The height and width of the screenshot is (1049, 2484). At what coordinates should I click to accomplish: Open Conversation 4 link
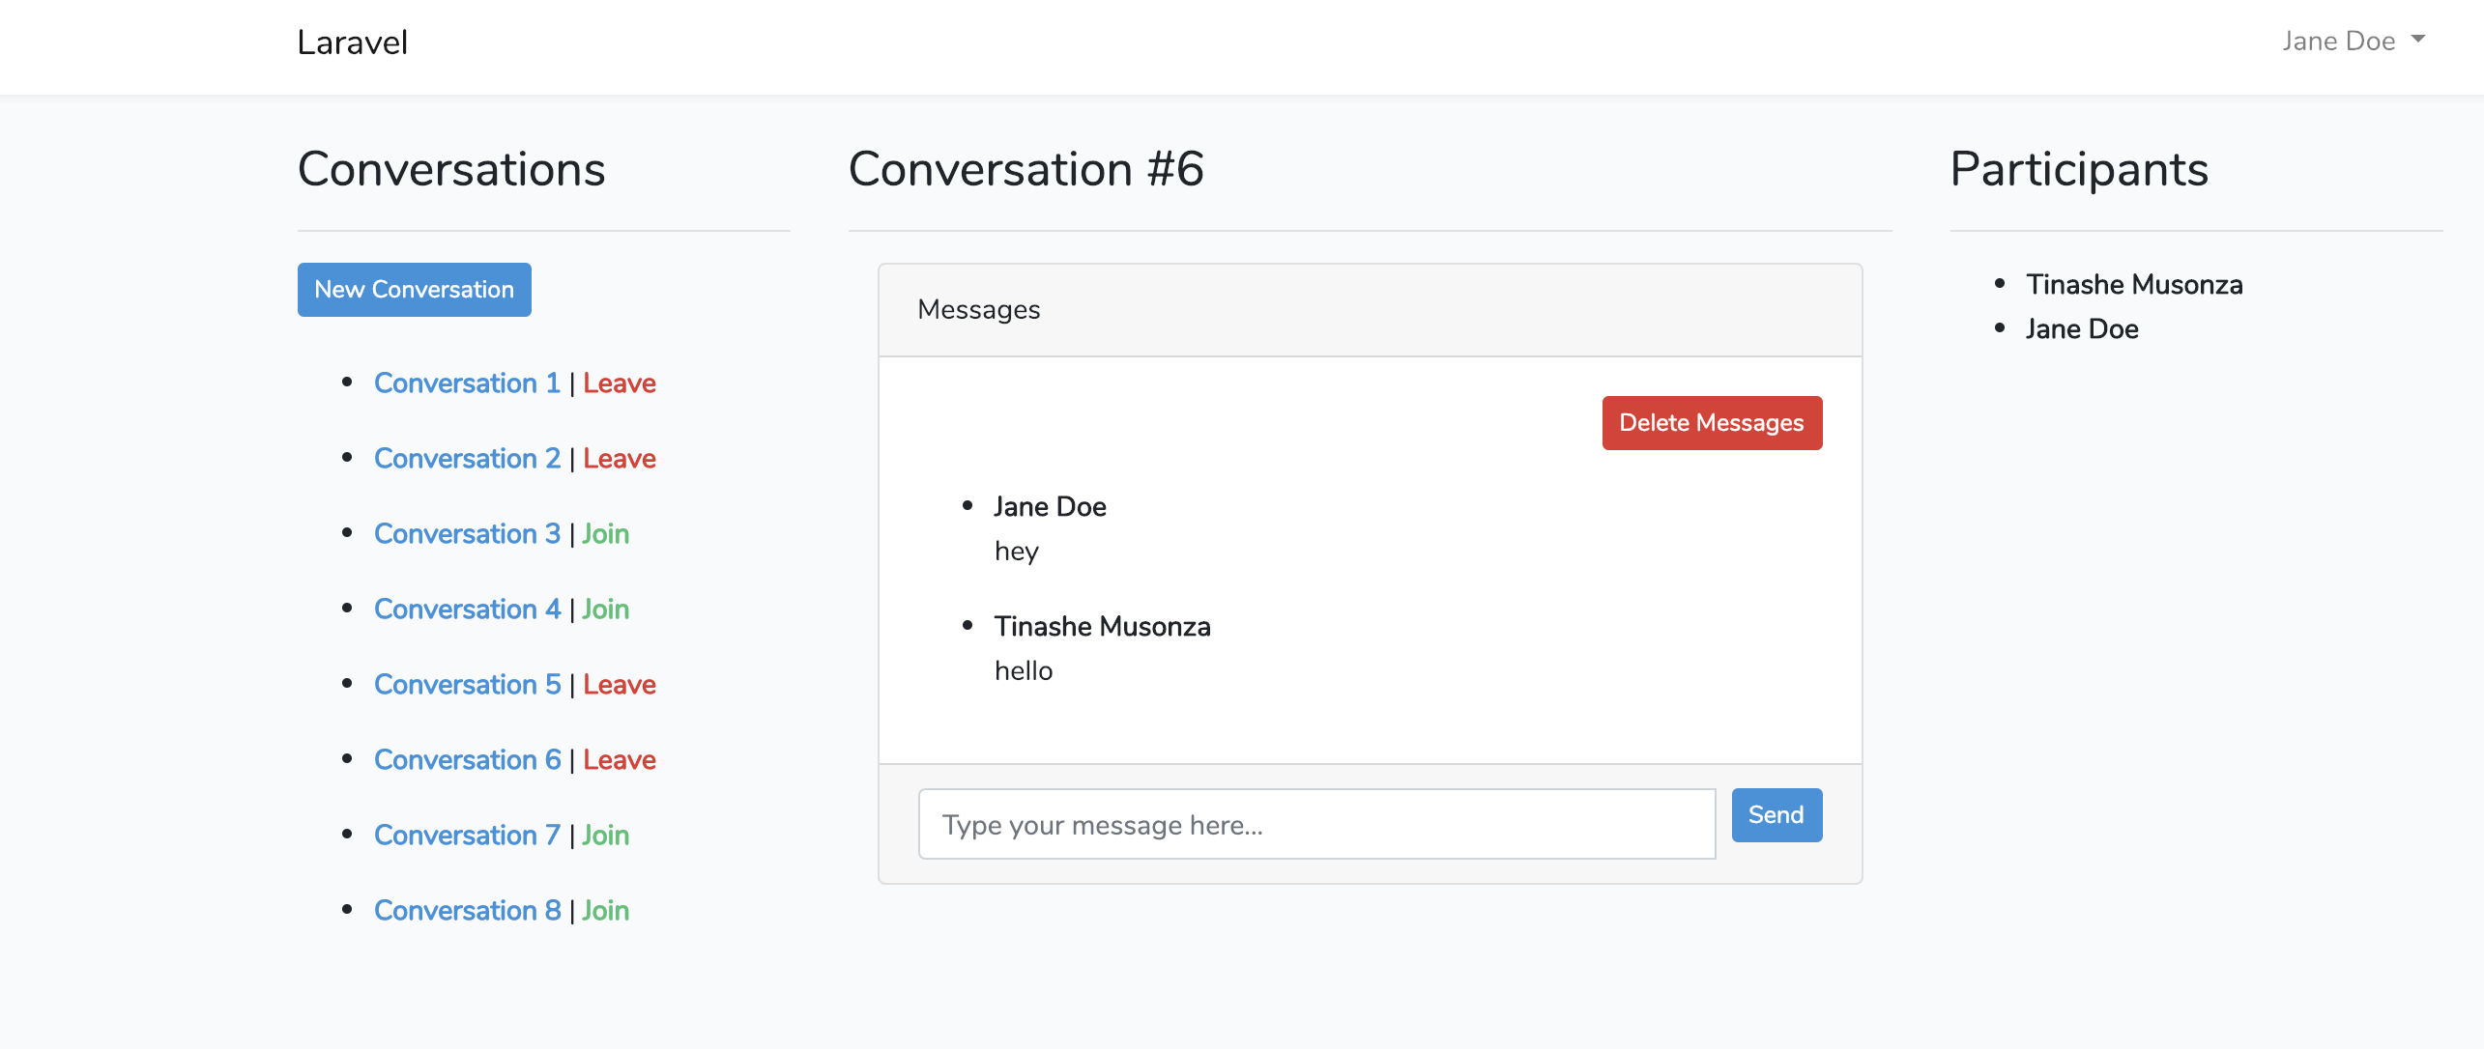point(467,610)
